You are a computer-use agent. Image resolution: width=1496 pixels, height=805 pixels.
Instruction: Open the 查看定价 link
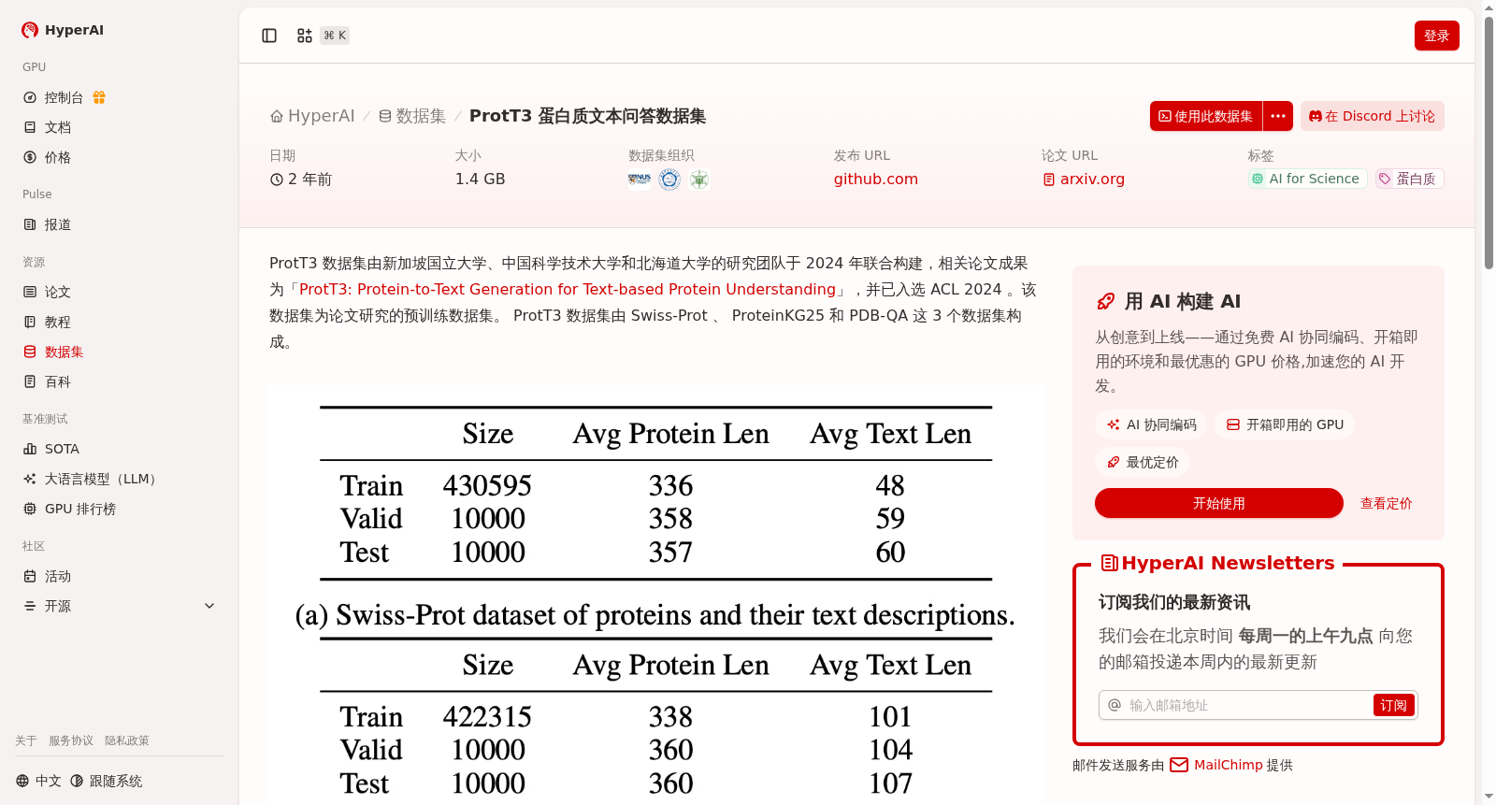point(1386,503)
